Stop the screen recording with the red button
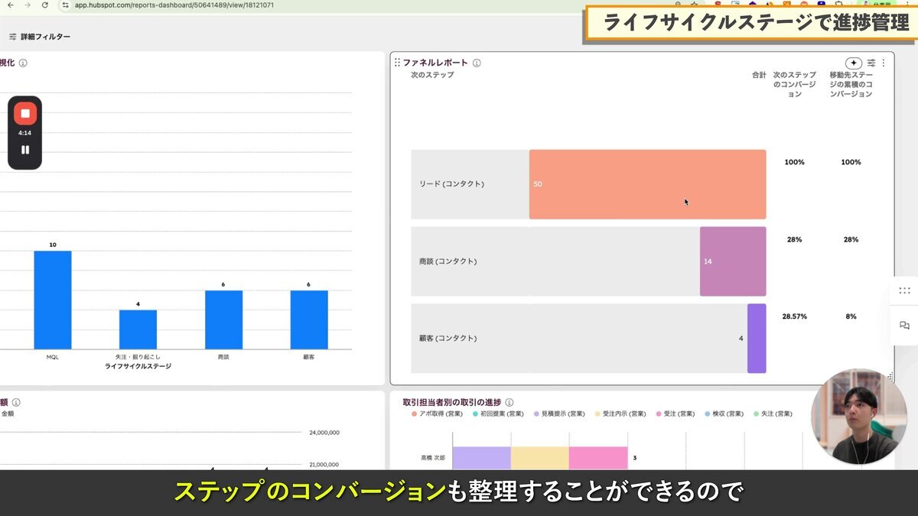This screenshot has height=516, width=918. (x=25, y=113)
